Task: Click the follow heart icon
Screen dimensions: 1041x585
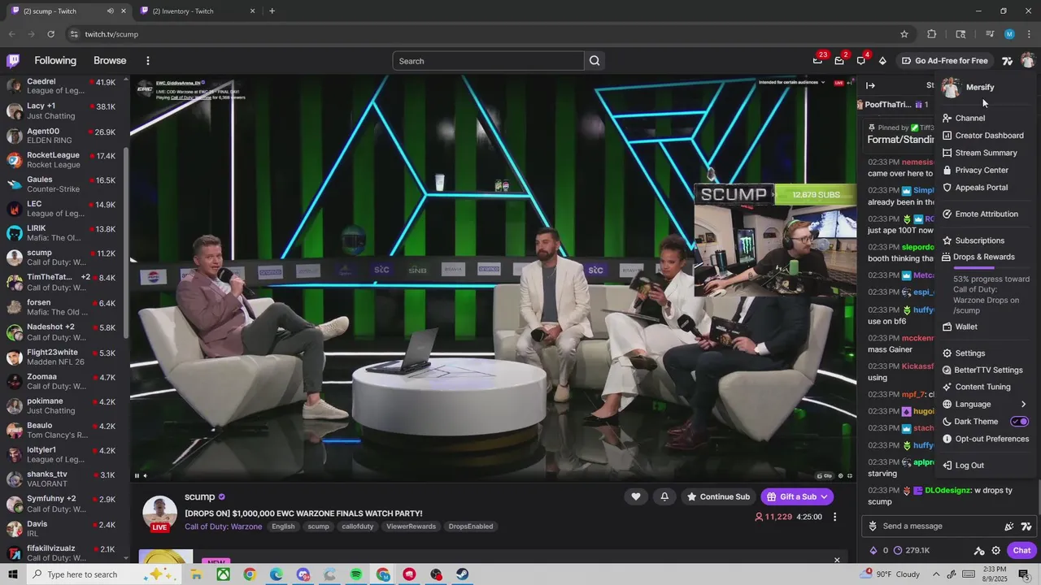Action: pos(636,496)
